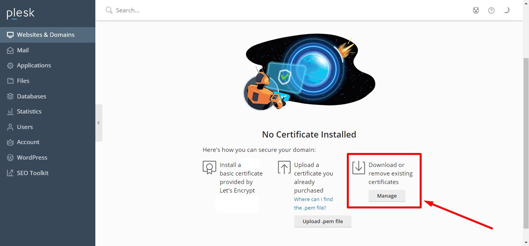Click the mascot icon in the top bar
Screen dimensions: 529x246
476,10
